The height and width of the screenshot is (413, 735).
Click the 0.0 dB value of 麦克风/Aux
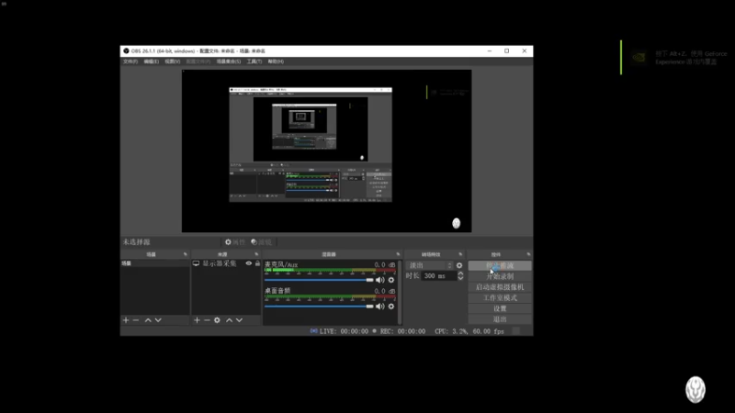pyautogui.click(x=384, y=265)
